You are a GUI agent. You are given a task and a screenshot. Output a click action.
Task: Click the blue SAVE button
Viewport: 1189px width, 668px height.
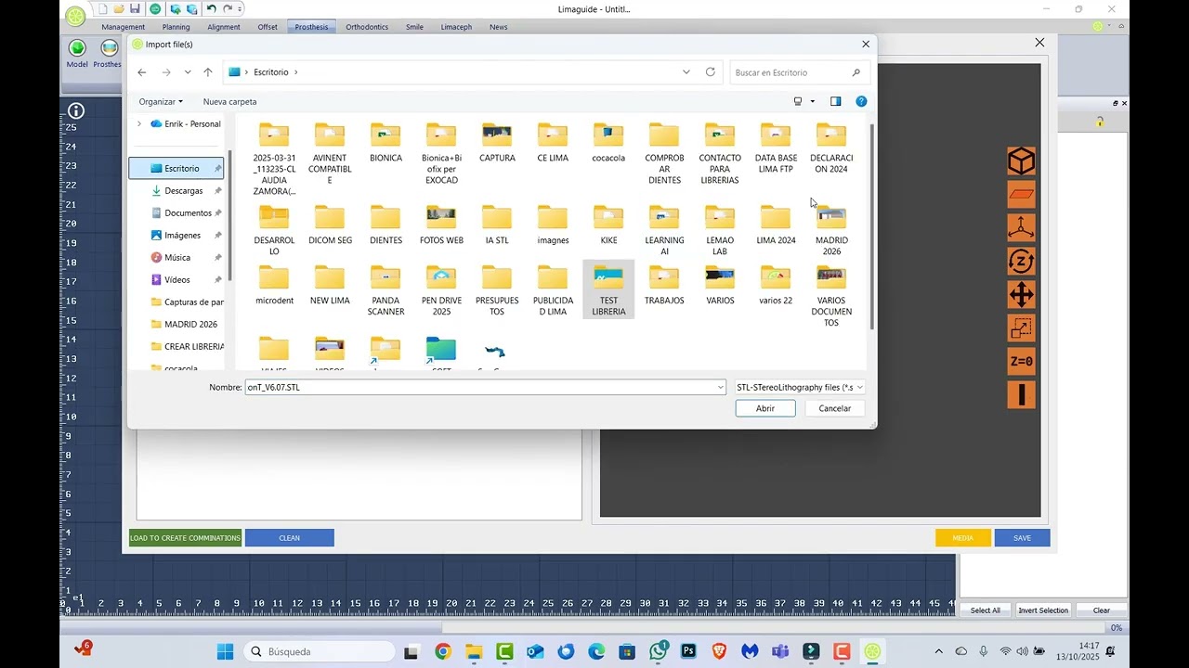pos(1022,538)
